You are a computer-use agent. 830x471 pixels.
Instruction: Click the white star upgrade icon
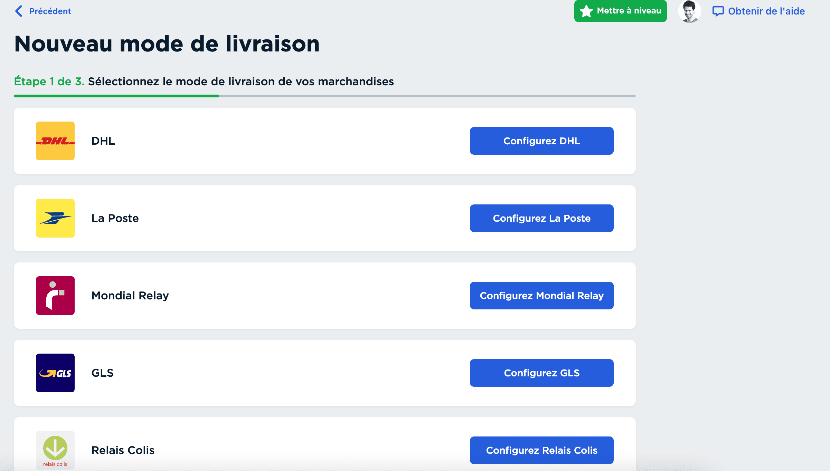586,11
